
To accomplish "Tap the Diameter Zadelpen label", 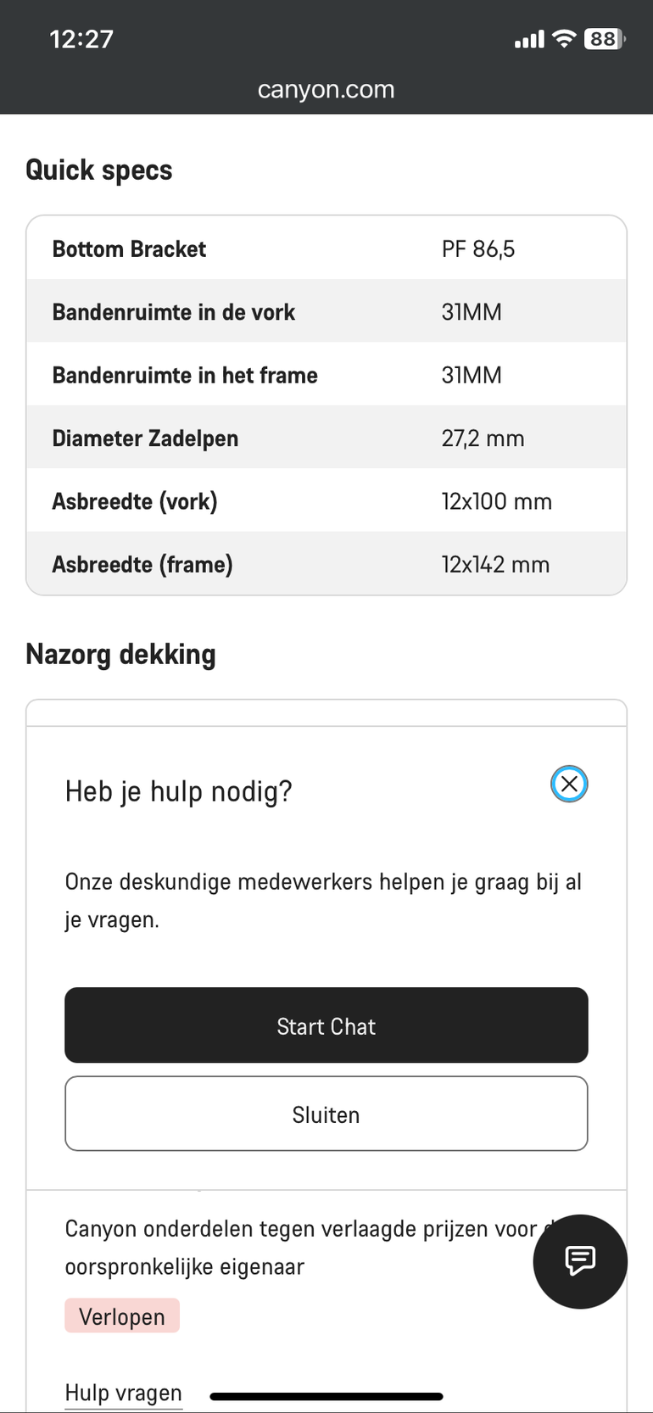I will click(x=145, y=438).
